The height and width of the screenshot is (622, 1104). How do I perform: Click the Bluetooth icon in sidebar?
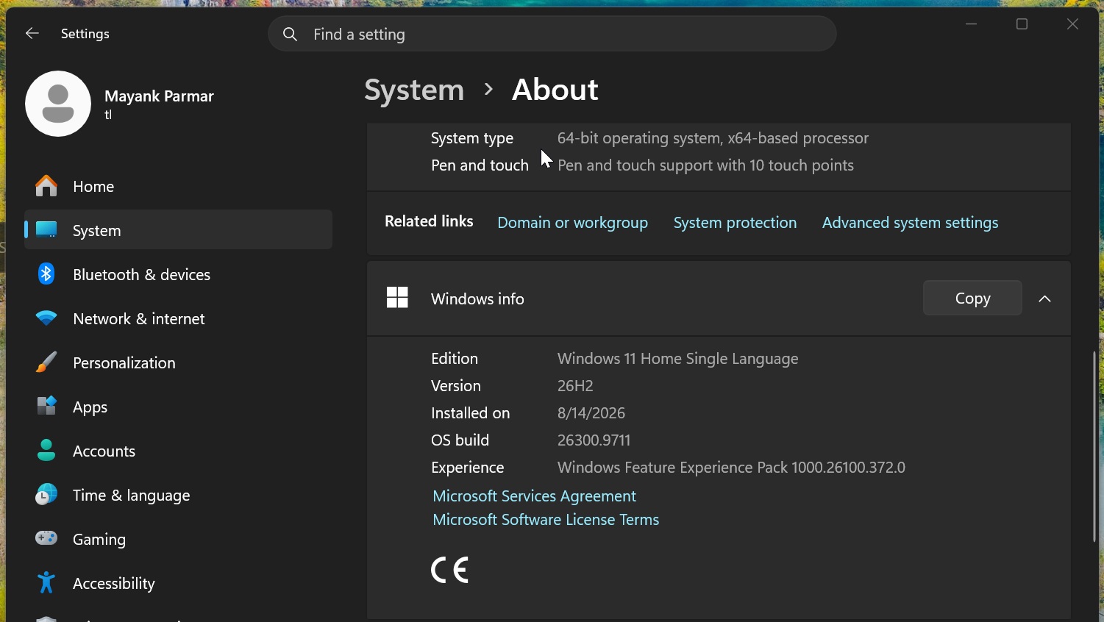46,274
